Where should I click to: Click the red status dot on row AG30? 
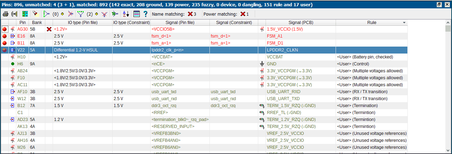pyautogui.click(x=5, y=29)
